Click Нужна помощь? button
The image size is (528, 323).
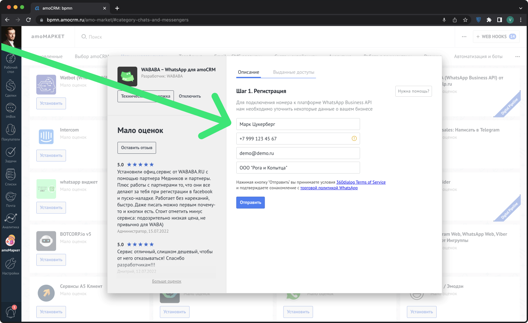click(x=413, y=91)
